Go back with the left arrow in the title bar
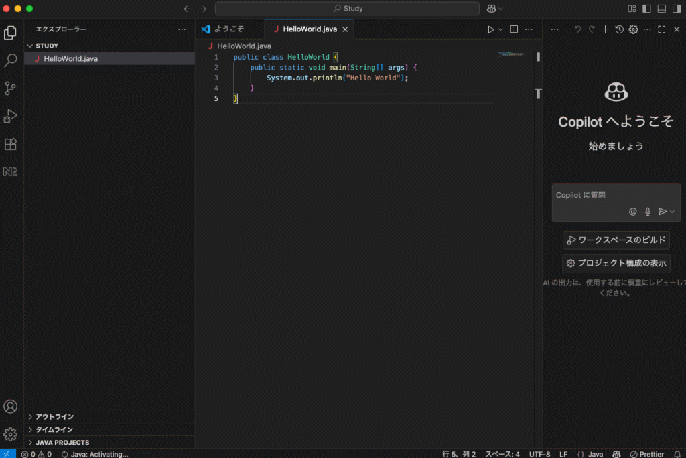This screenshot has height=458, width=686. click(x=188, y=9)
